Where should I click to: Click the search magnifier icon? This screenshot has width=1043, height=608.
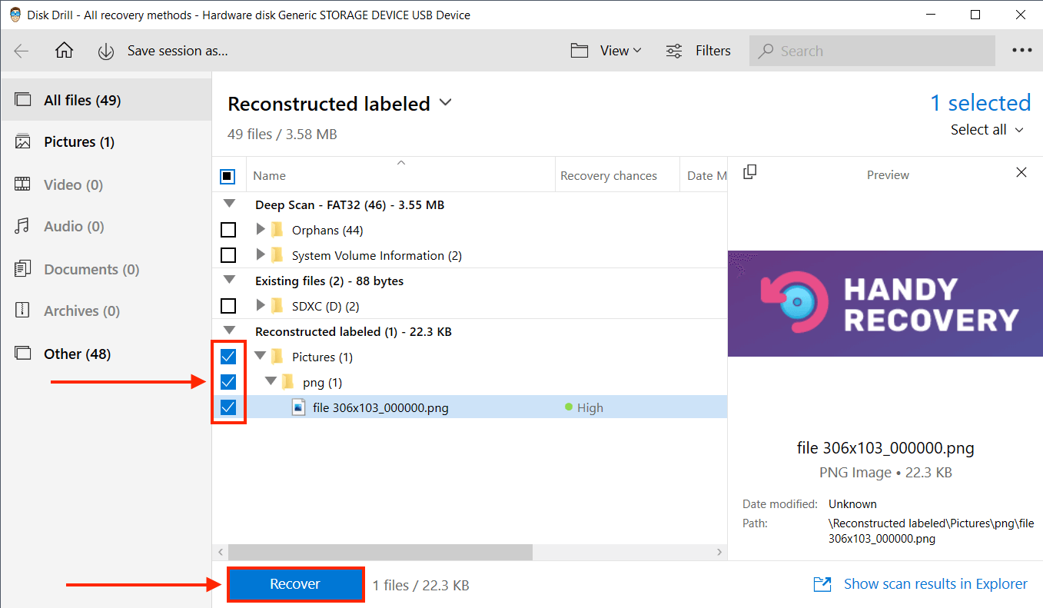click(766, 51)
